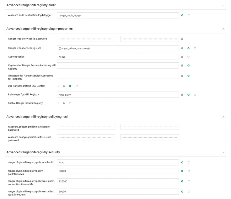This screenshot has width=231, height=199.
Task: Click undo icon for policy.pollIntervalMs value 30000
Action: click(189, 171)
